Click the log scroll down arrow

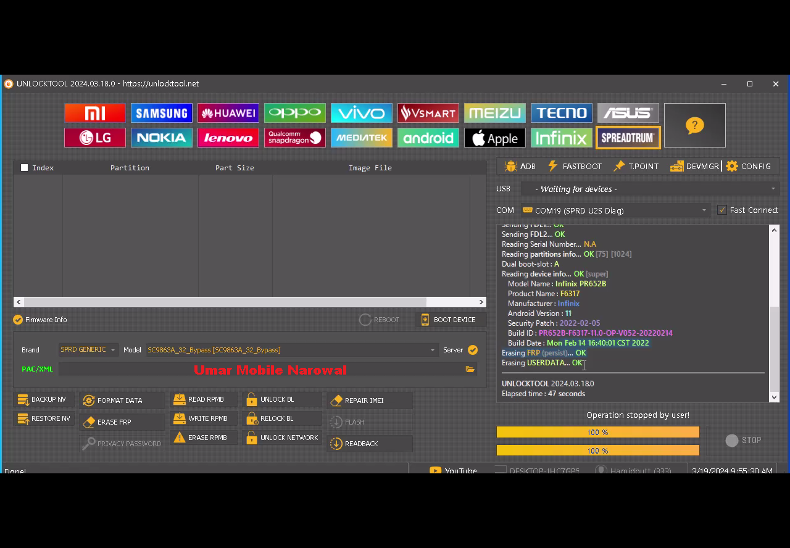pos(775,397)
